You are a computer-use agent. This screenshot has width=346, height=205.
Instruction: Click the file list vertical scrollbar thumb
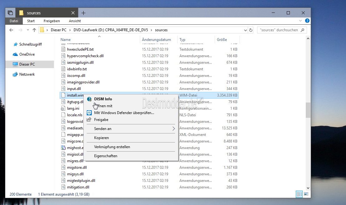coord(308,110)
